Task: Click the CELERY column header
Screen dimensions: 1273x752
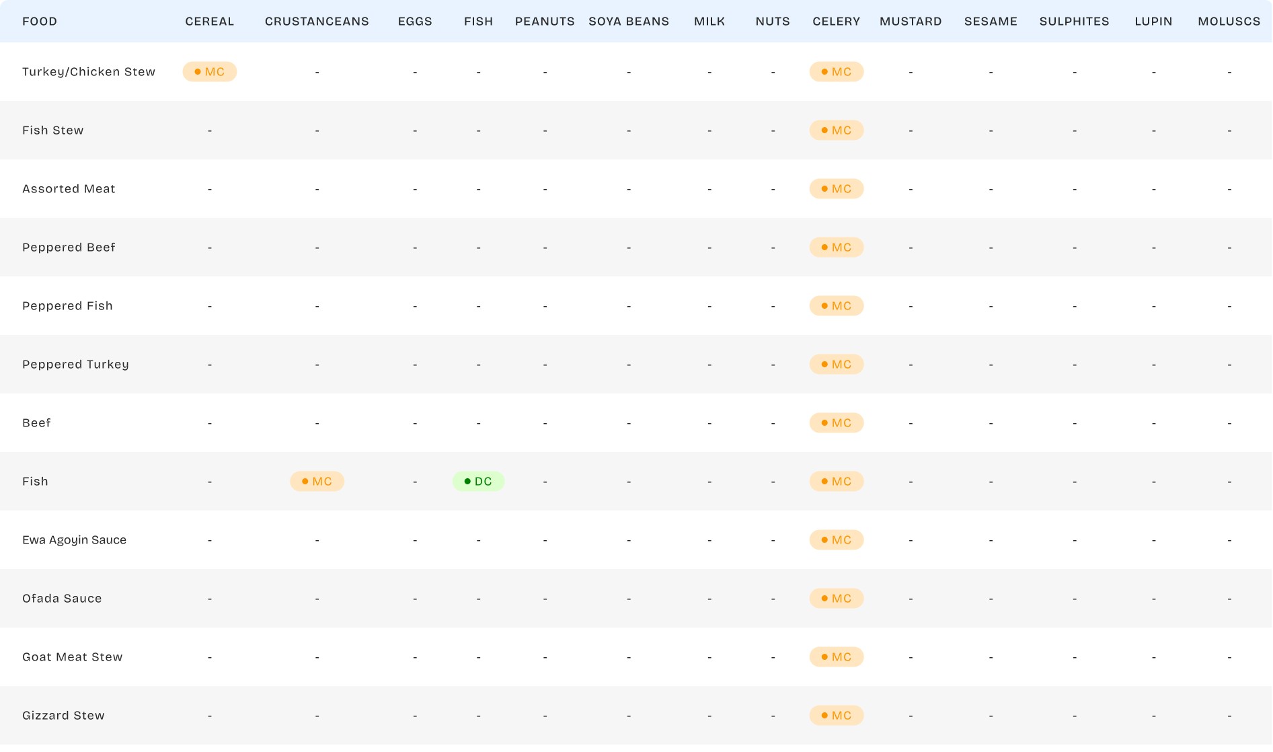Action: coord(836,22)
